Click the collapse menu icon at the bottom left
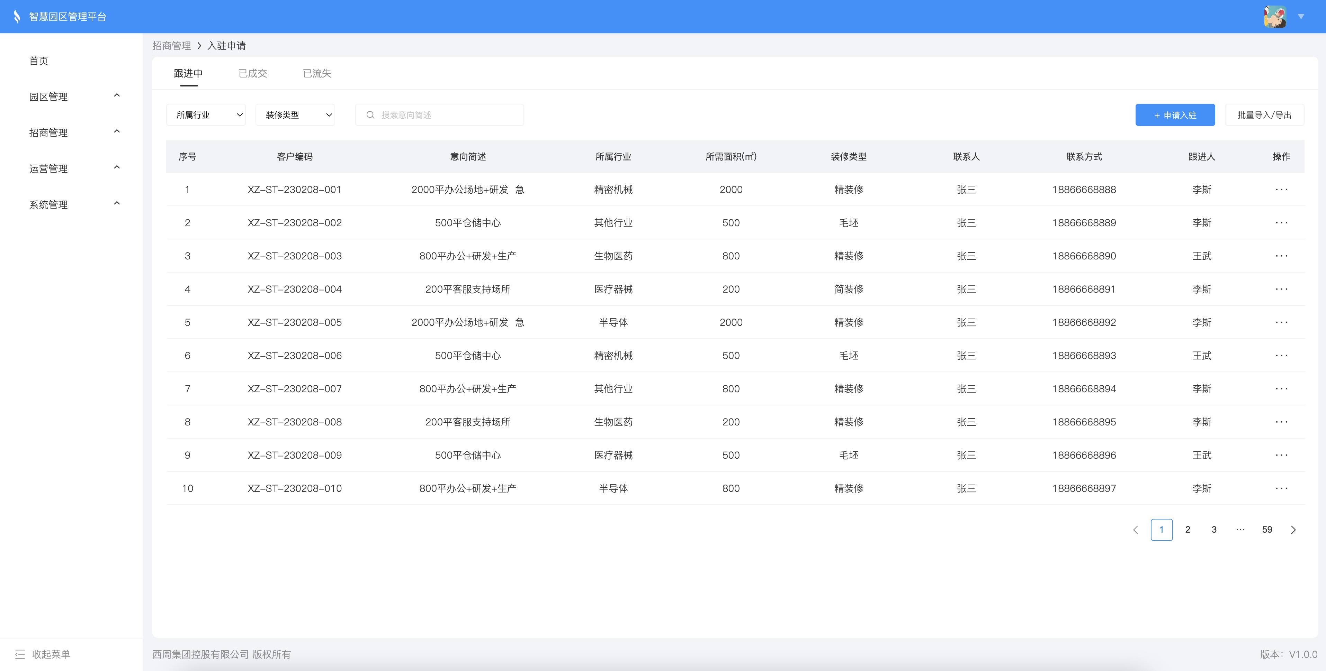The image size is (1326, 671). tap(20, 654)
